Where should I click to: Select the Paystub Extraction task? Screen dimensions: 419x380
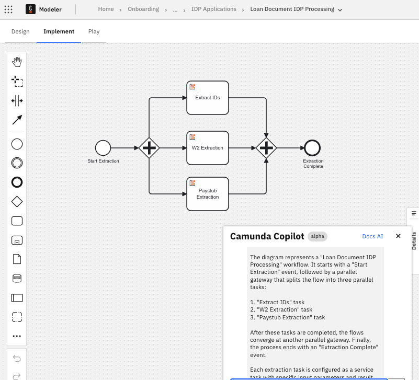(208, 194)
